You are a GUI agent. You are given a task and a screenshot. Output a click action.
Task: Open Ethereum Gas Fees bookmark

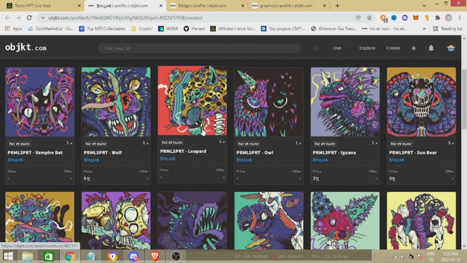click(x=333, y=28)
